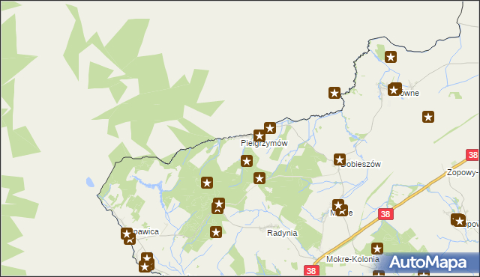The image size is (480, 277).
Task: Select the northernmost star marker in the green patch
Action: click(x=391, y=57)
